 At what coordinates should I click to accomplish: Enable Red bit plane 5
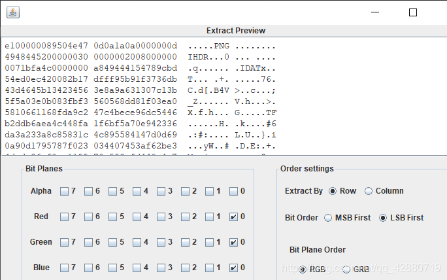click(x=112, y=217)
